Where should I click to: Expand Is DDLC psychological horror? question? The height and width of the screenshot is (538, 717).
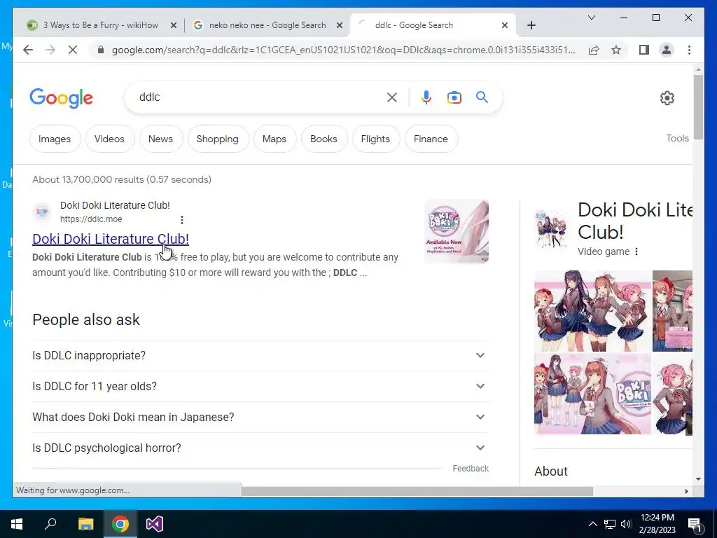[260, 448]
